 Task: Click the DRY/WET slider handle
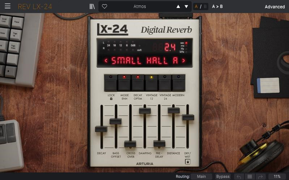pyautogui.click(x=188, y=117)
